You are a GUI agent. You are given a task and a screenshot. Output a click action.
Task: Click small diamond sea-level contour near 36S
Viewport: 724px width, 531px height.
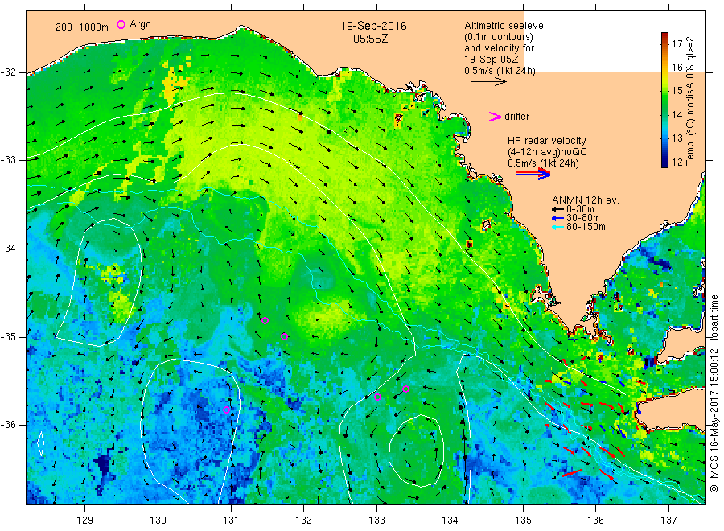41,443
